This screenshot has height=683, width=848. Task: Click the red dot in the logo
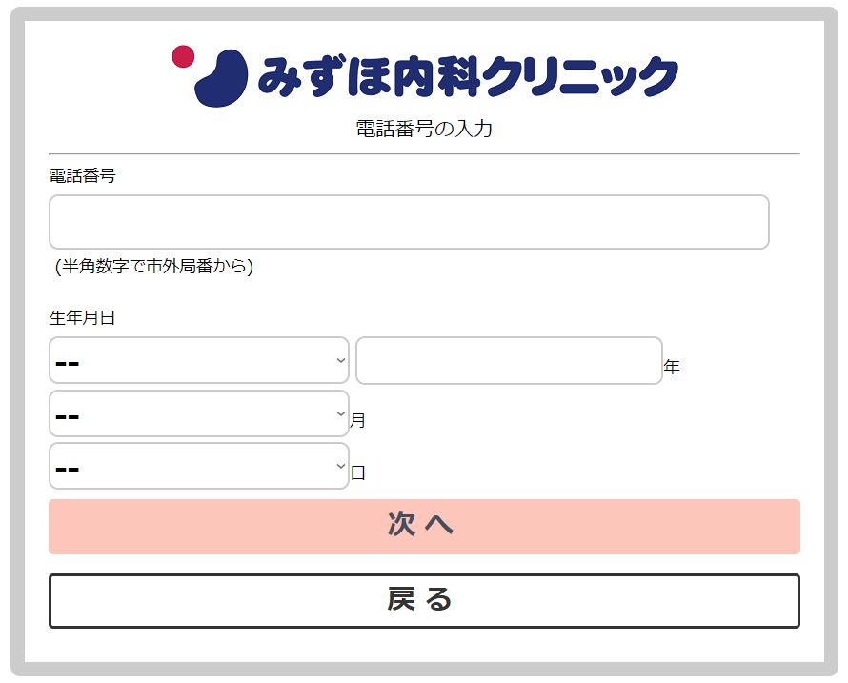pos(183,57)
